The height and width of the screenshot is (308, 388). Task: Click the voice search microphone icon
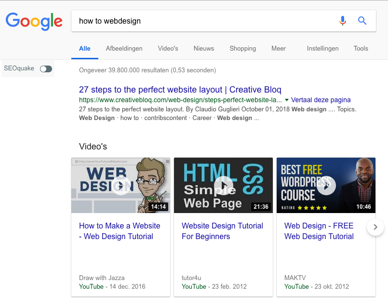click(343, 21)
